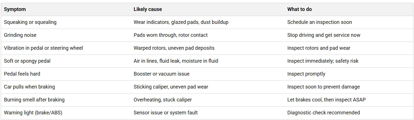Select the Car pulls when braking cell
Screen dimensions: 414x120
[x=29, y=87]
